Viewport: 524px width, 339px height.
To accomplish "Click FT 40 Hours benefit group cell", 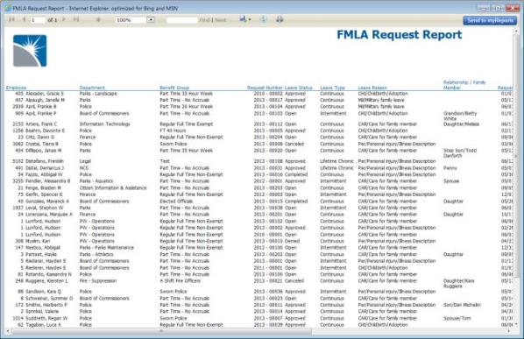I will point(173,131).
